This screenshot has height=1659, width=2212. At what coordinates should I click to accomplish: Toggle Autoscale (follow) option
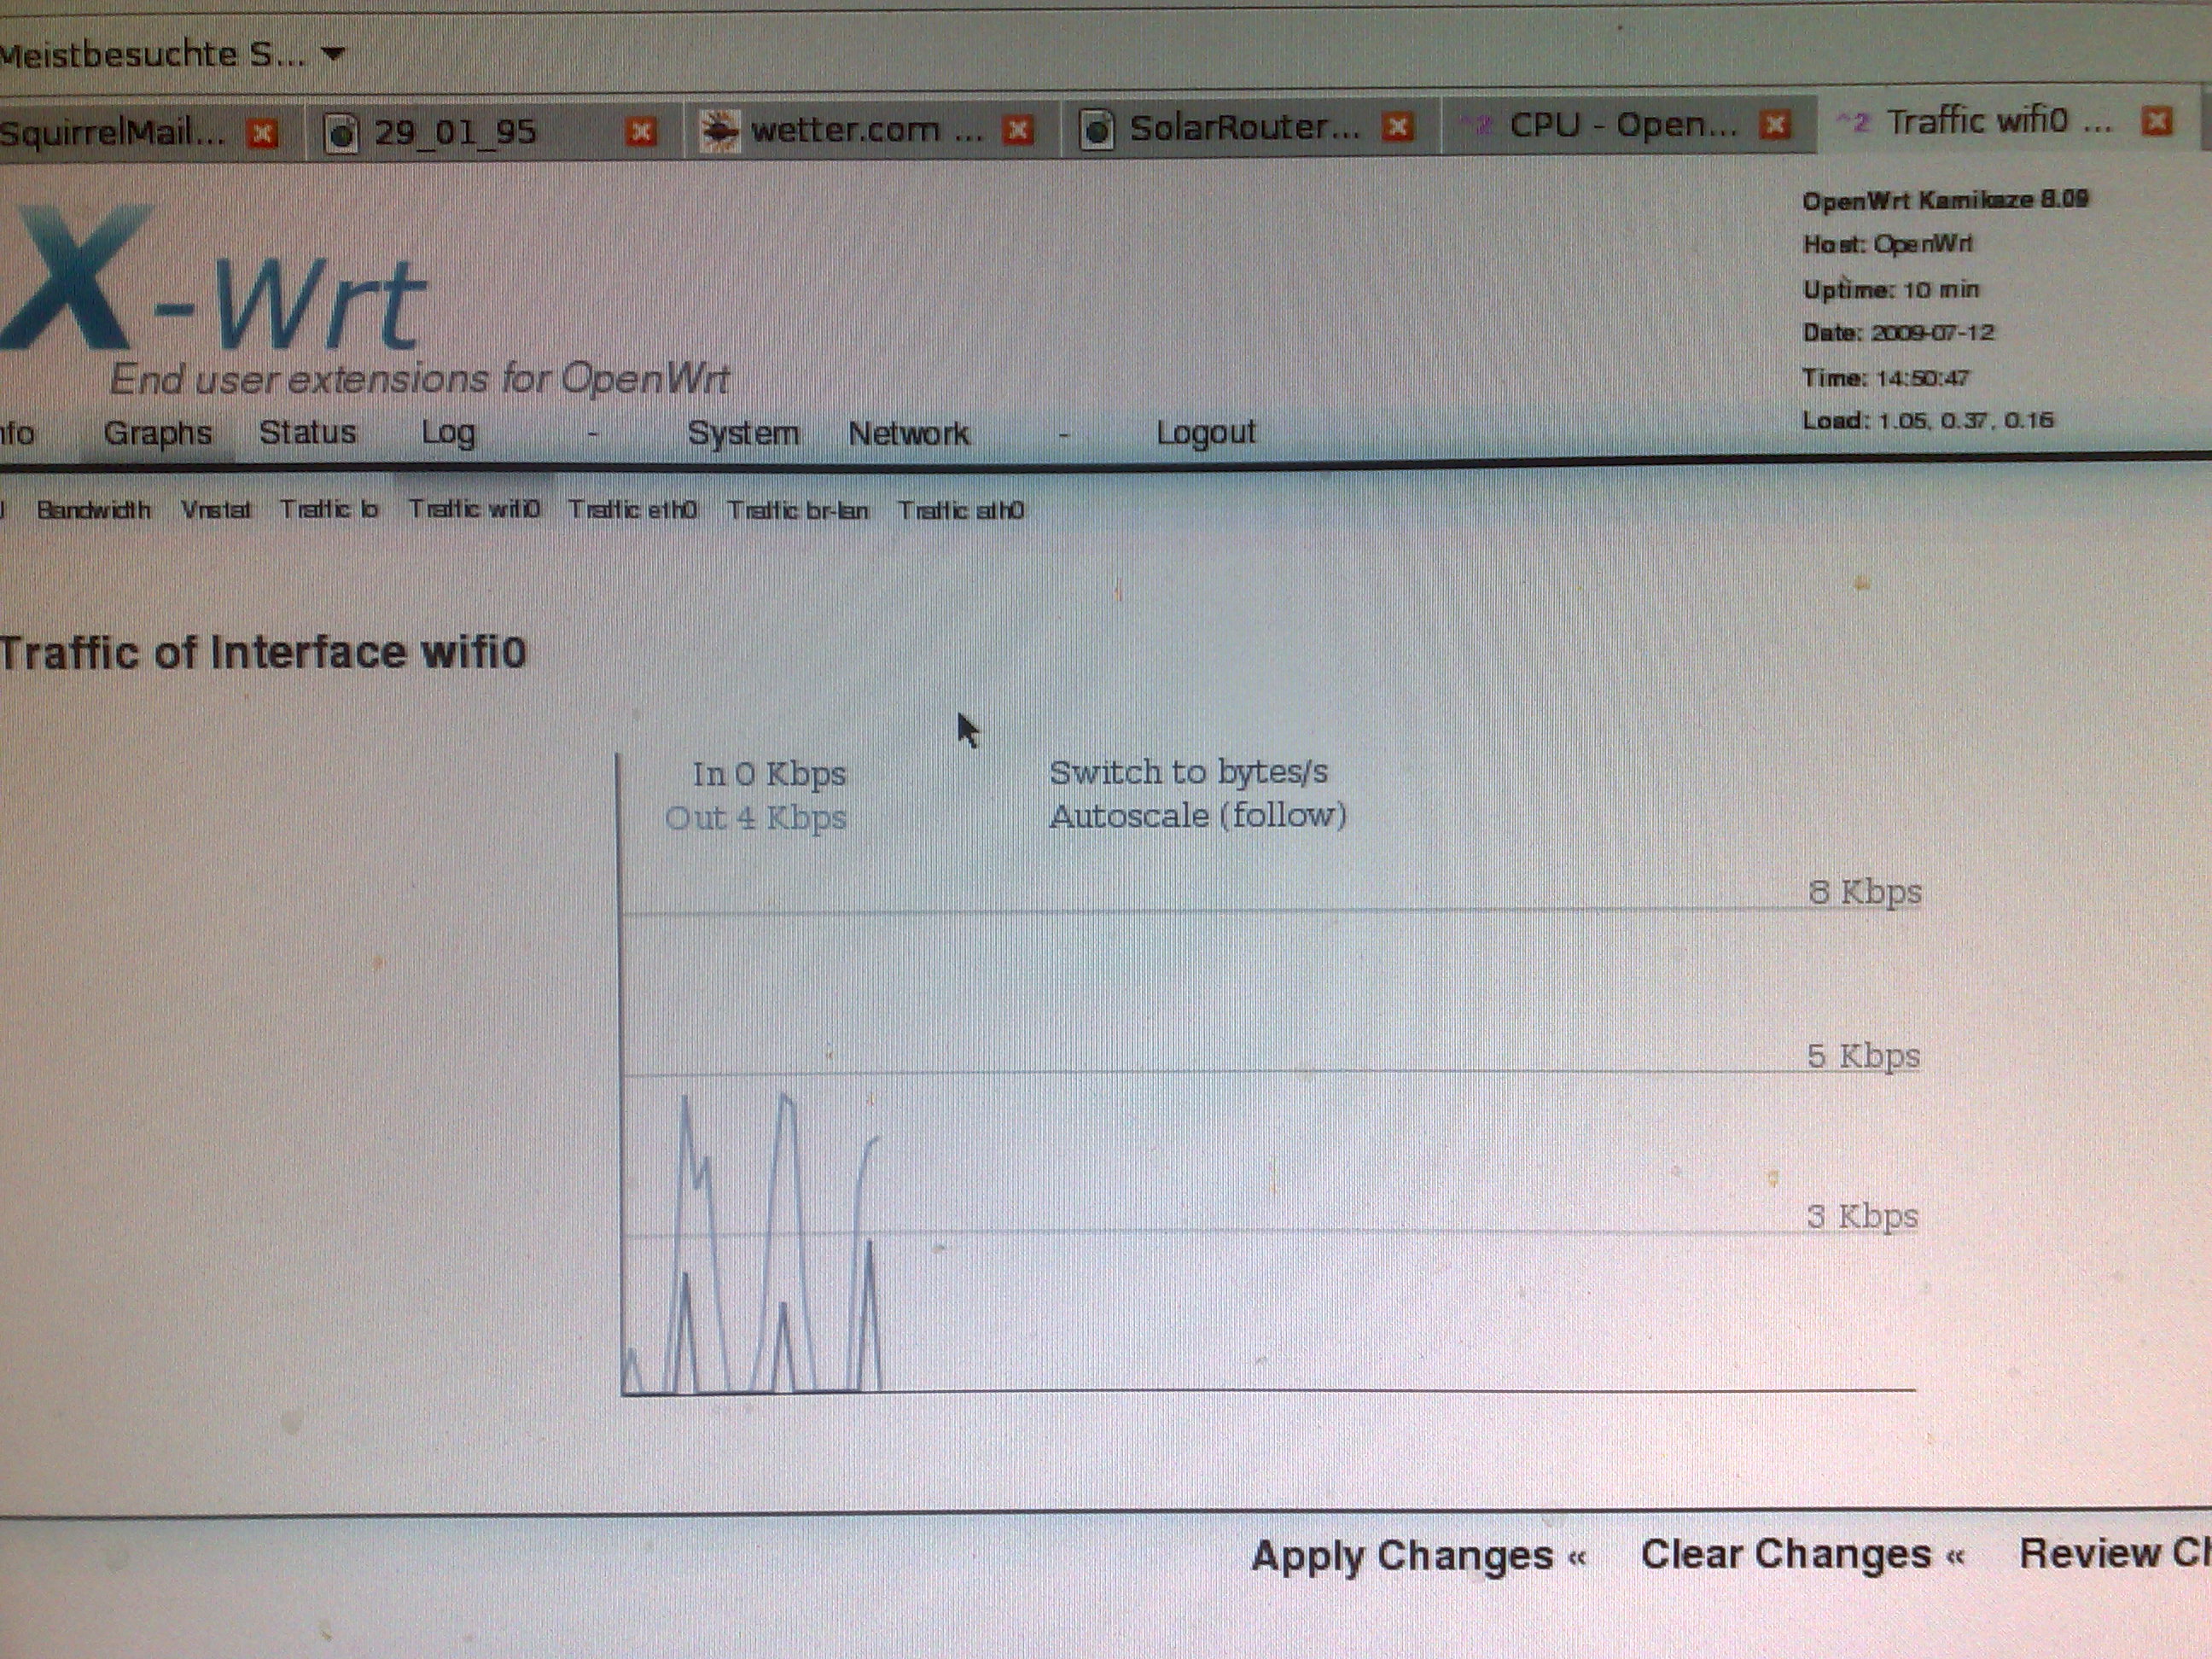pos(1197,816)
